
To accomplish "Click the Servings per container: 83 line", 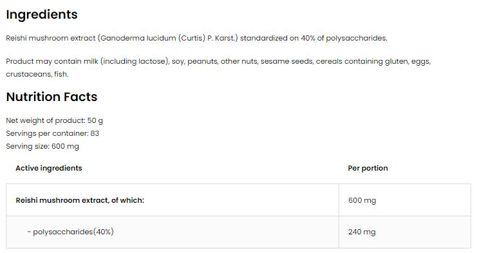I will (52, 133).
